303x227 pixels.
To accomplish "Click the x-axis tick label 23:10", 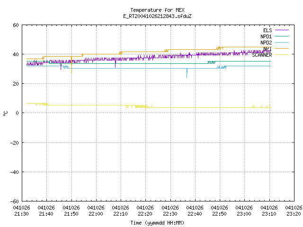I will tap(269, 214).
